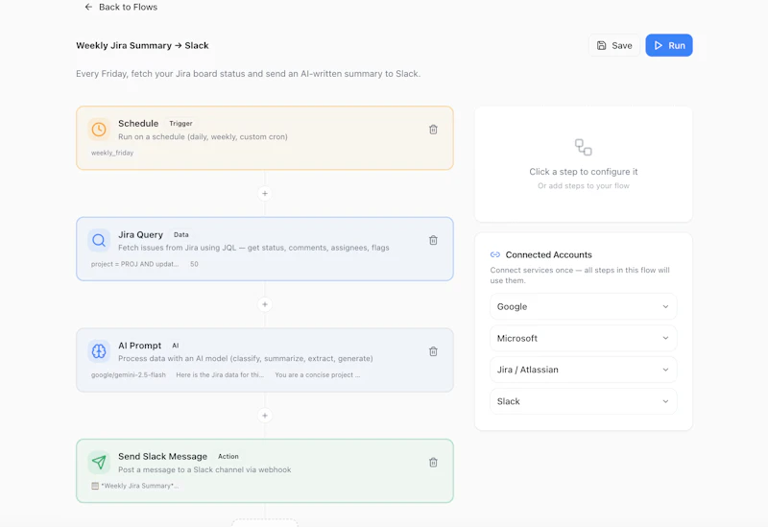Viewport: 768px width, 527px height.
Task: Click the 'Click a step to configure it' text
Action: 584,172
